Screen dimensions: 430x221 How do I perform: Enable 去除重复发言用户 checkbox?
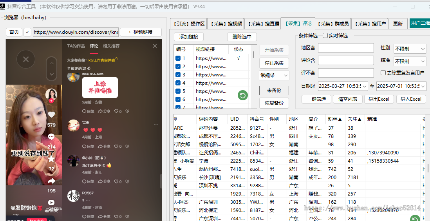[x=383, y=73]
